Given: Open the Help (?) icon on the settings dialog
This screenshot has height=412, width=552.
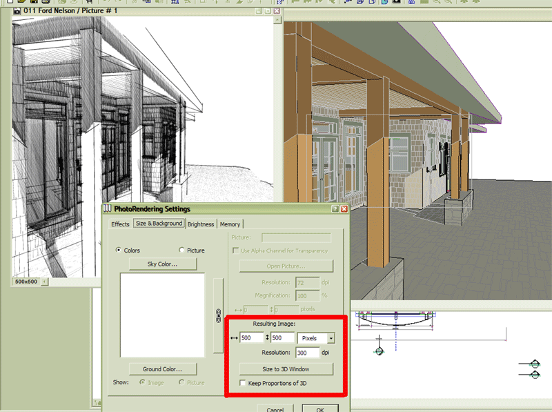Looking at the screenshot, I should (336, 208).
